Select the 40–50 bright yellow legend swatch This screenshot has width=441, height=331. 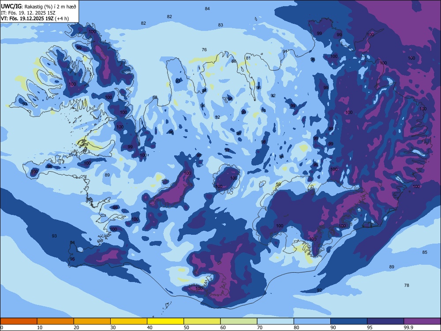(165, 321)
